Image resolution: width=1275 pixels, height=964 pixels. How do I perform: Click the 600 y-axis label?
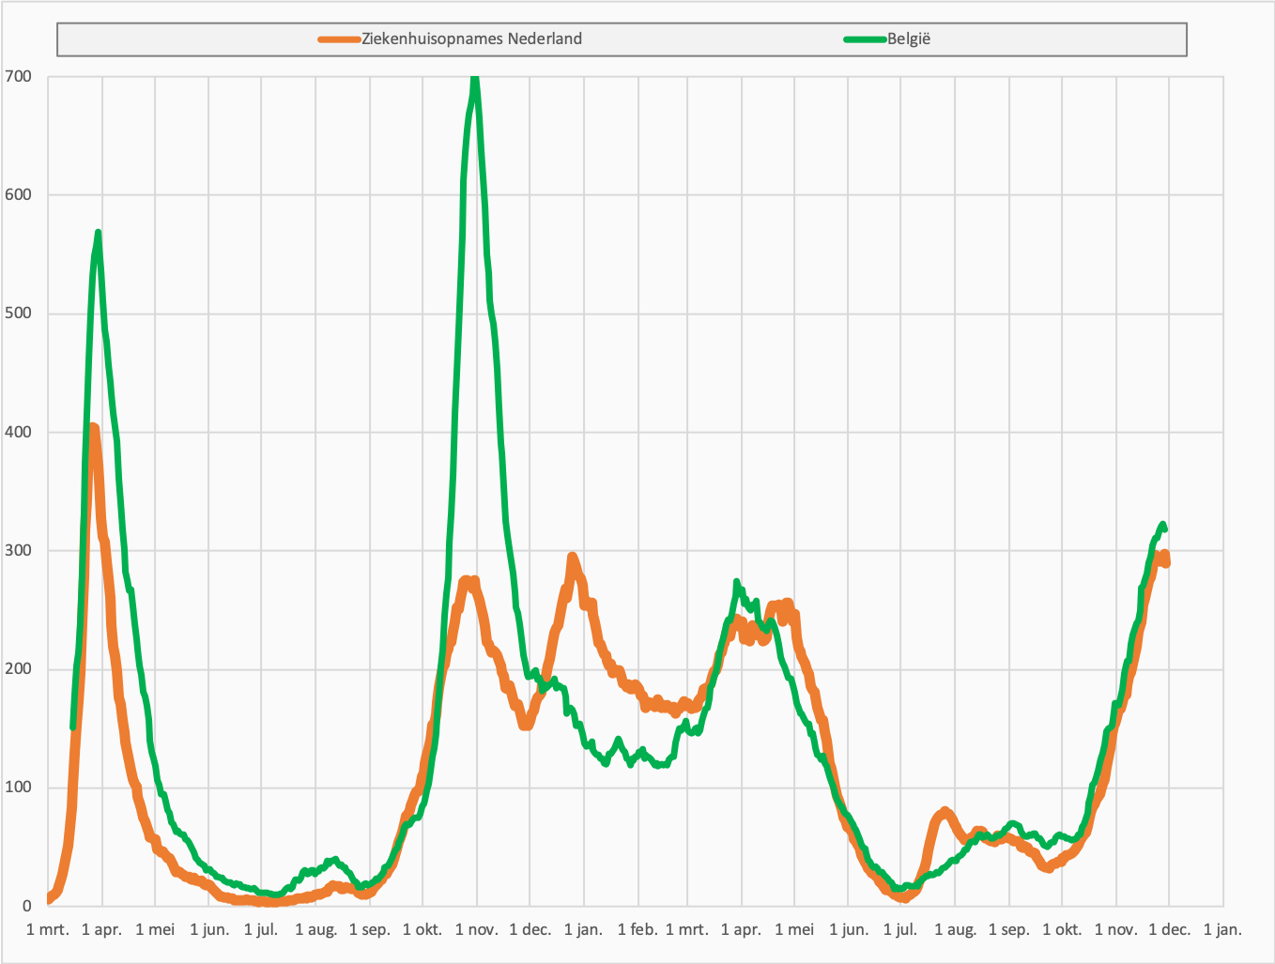click(18, 195)
